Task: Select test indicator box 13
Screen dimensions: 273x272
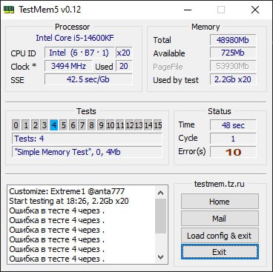Action: coord(139,125)
